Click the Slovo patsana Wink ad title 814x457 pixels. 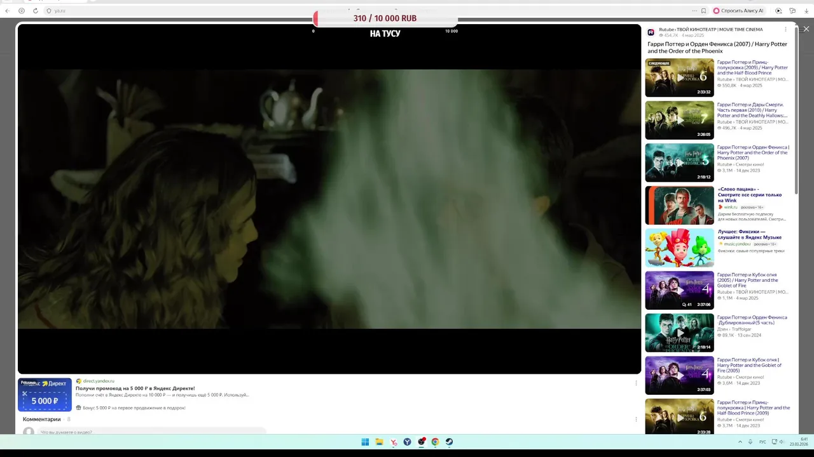point(750,195)
